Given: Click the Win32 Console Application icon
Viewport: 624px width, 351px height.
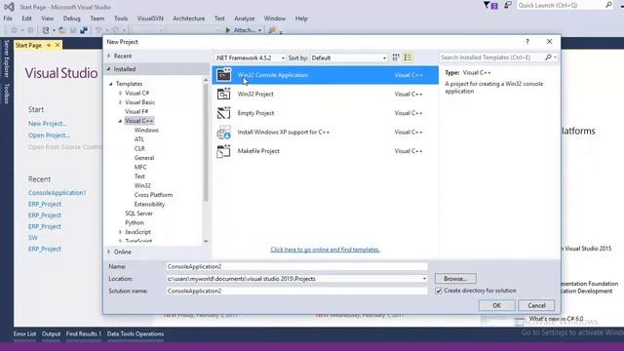Looking at the screenshot, I should (x=223, y=75).
